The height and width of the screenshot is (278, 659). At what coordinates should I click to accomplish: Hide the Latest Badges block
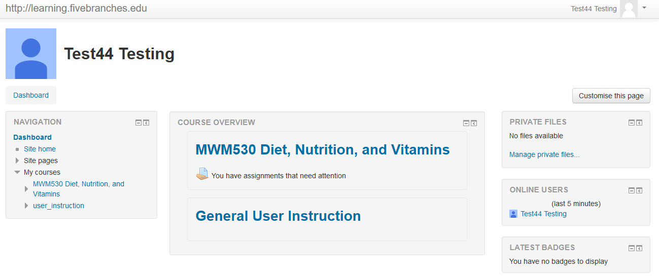[632, 248]
